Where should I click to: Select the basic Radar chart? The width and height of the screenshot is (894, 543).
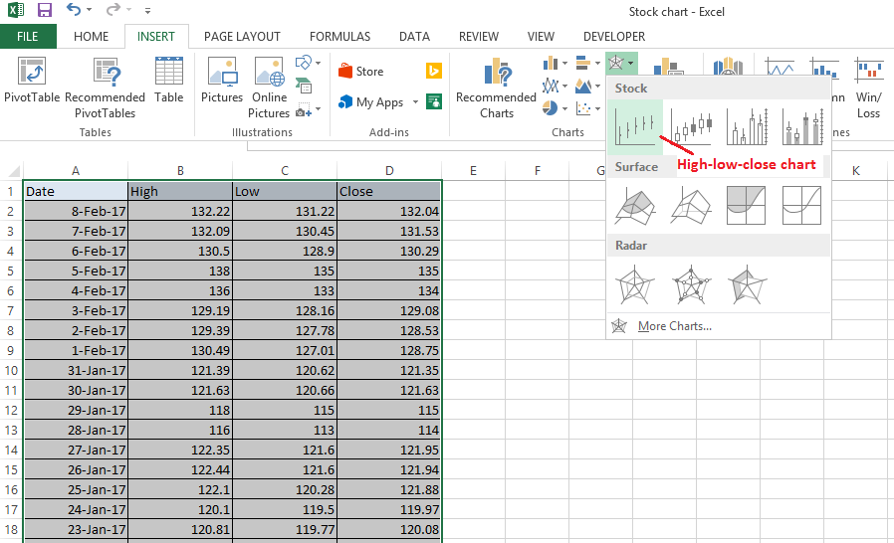click(635, 284)
